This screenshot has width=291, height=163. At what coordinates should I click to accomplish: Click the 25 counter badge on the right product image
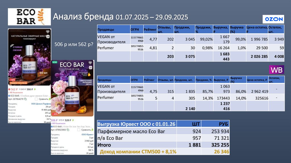(x=90, y=68)
